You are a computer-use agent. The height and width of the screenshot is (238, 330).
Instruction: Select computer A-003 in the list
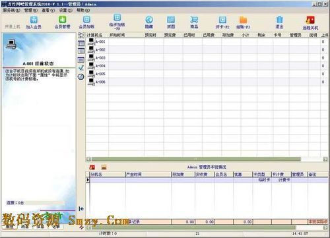click(x=96, y=57)
